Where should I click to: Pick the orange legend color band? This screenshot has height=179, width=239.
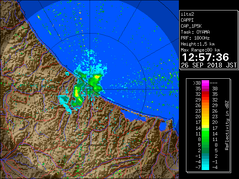205,106
